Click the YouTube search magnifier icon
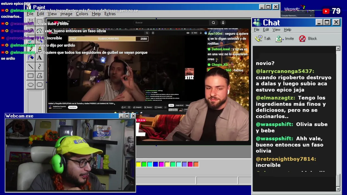Image resolution: width=347 pixels, height=195 pixels. (213, 23)
